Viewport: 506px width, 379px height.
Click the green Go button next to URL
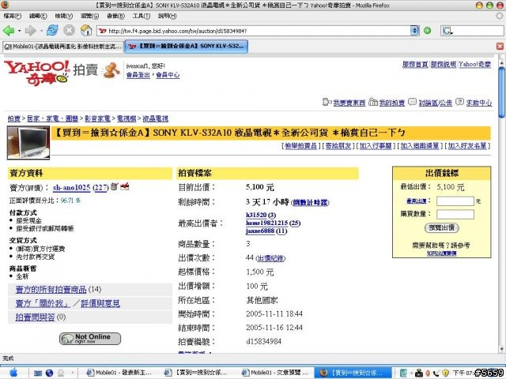[427, 31]
